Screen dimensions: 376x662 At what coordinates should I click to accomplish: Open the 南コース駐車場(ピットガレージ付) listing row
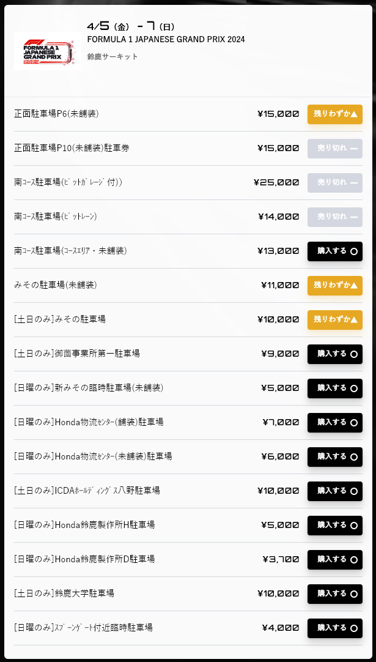183,183
